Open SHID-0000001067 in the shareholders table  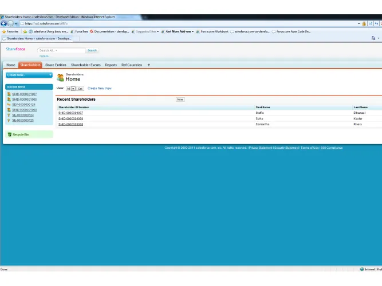click(70, 113)
